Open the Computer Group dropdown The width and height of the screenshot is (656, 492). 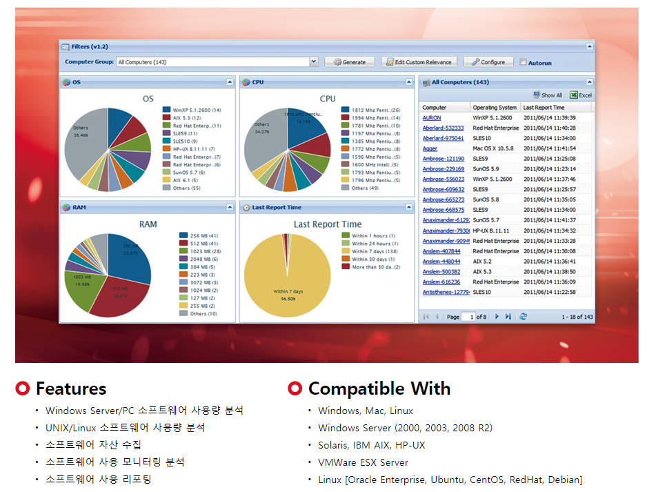[x=313, y=62]
